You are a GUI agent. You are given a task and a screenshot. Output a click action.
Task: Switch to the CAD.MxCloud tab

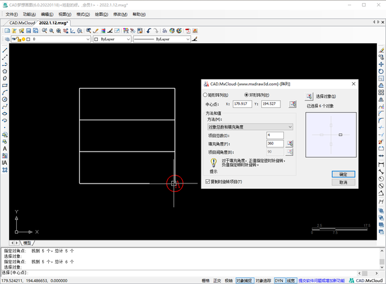(x=22, y=23)
